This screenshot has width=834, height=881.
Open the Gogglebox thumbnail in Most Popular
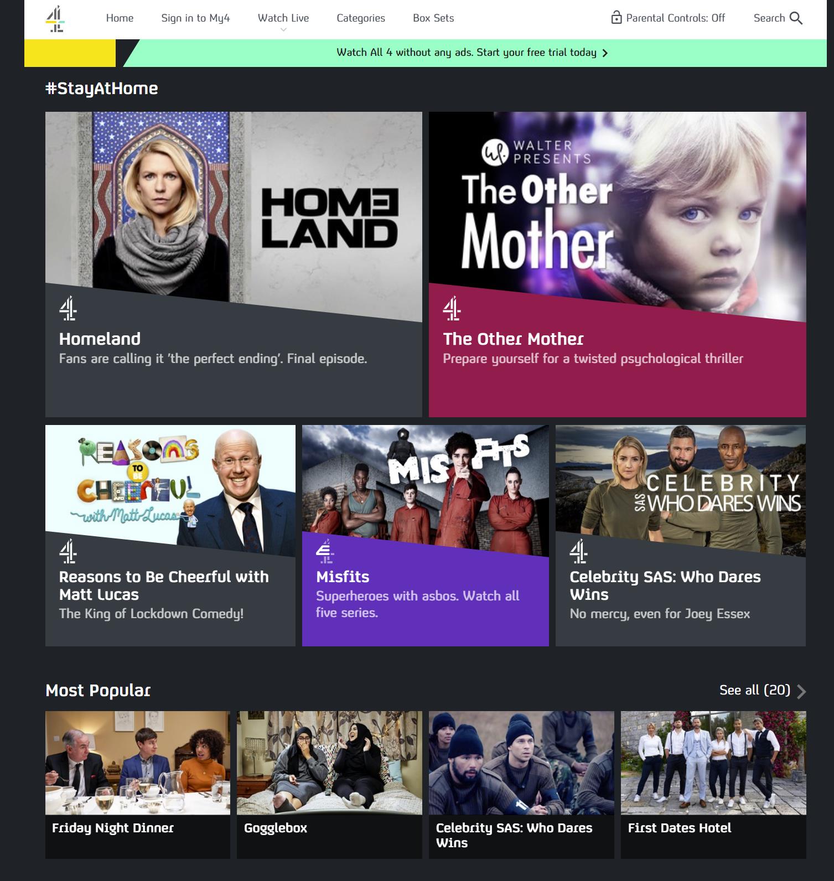tap(329, 763)
